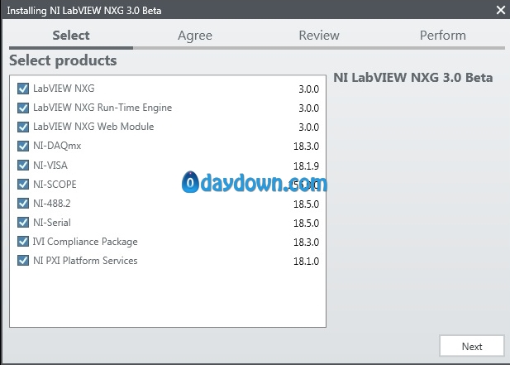
Task: Select the NI-Serial product label
Action: click(52, 223)
